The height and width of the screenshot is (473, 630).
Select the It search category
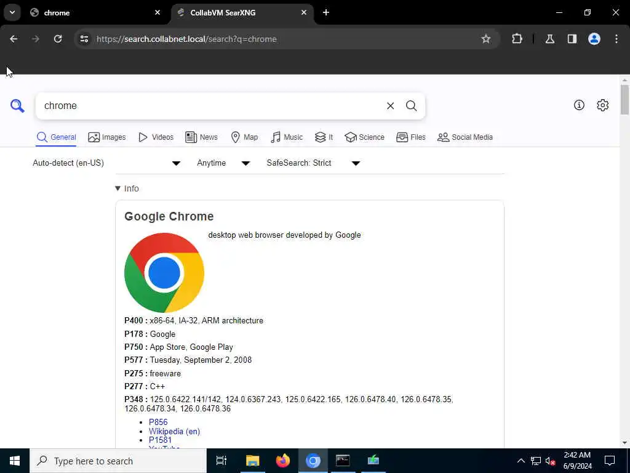pos(324,137)
